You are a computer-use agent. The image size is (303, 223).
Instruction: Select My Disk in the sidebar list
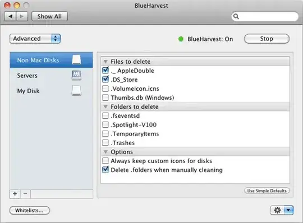(51, 91)
